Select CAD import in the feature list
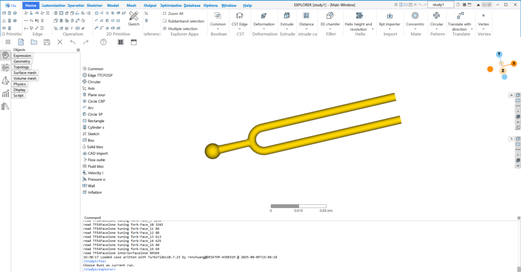Screen dimensions: 521x272 95,153
